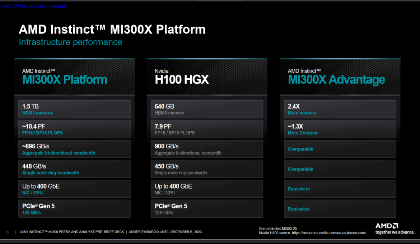Click the 'together we advance_' tagline
This screenshot has width=420, height=244.
(x=395, y=232)
